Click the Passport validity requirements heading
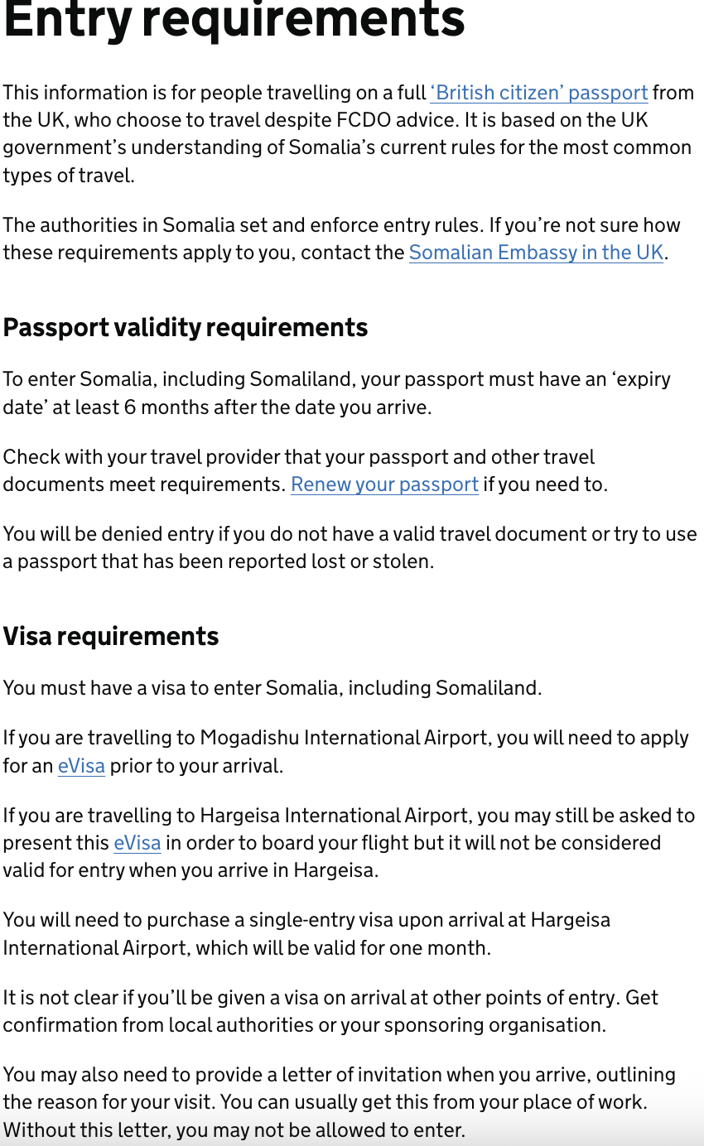 tap(186, 327)
